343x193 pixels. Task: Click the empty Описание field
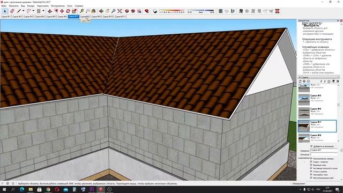(x=324, y=154)
